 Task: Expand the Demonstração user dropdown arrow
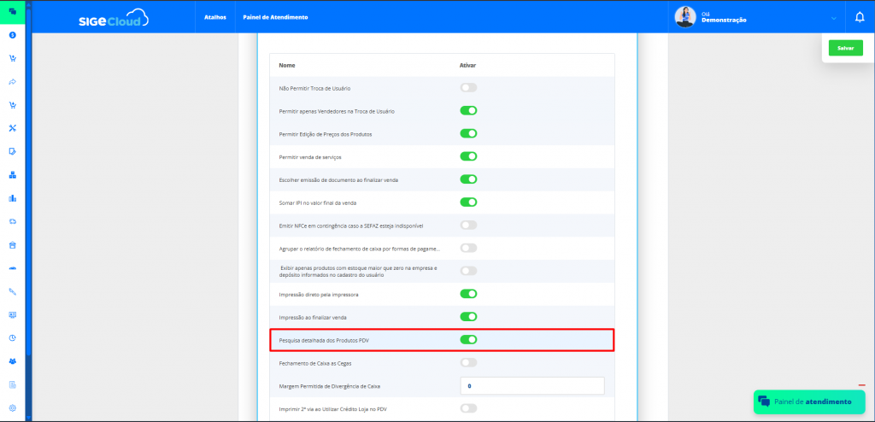(833, 18)
